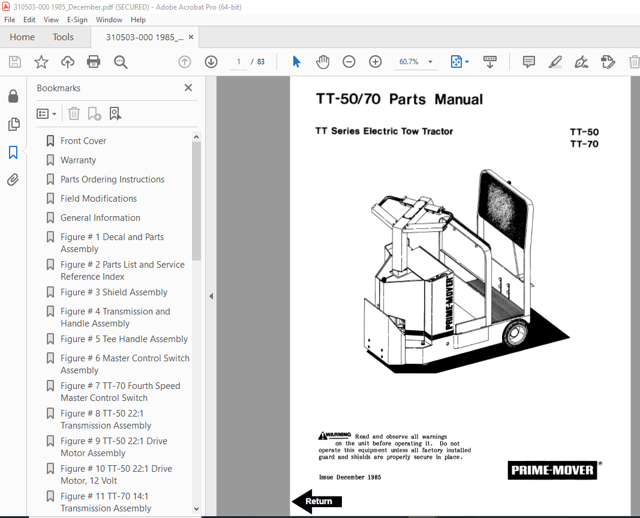Open the zoom level dropdown
The height and width of the screenshot is (518, 640).
click(429, 61)
